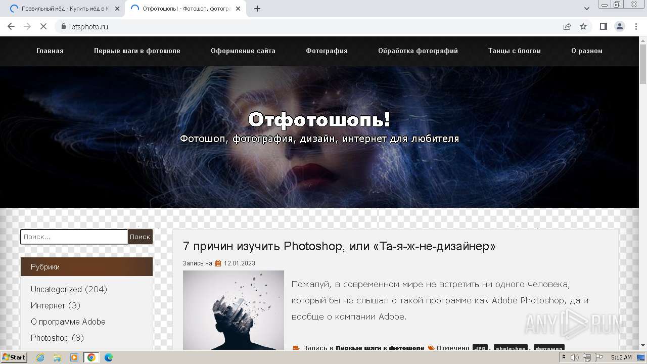647x364 pixels.
Task: Open the Chrome three-dot menu
Action: 636,26
